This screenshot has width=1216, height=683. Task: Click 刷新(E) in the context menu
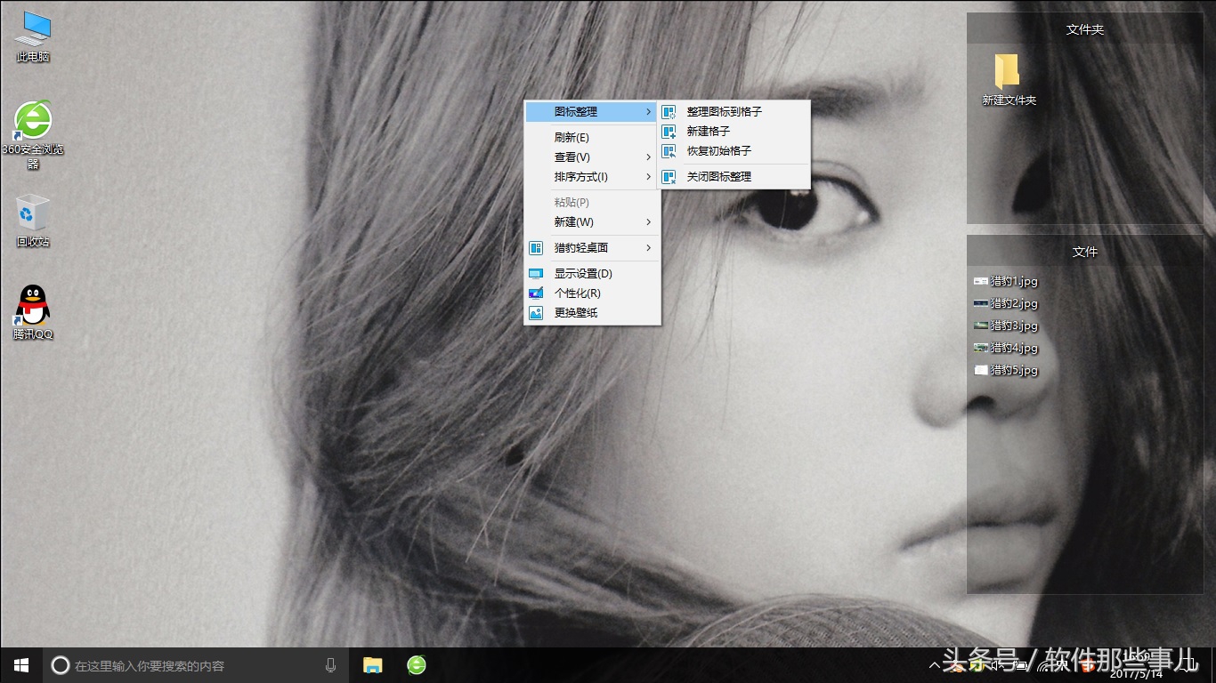(x=572, y=138)
